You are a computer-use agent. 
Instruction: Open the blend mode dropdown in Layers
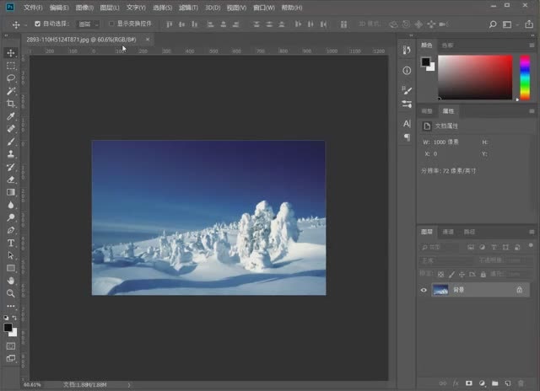[x=447, y=260]
